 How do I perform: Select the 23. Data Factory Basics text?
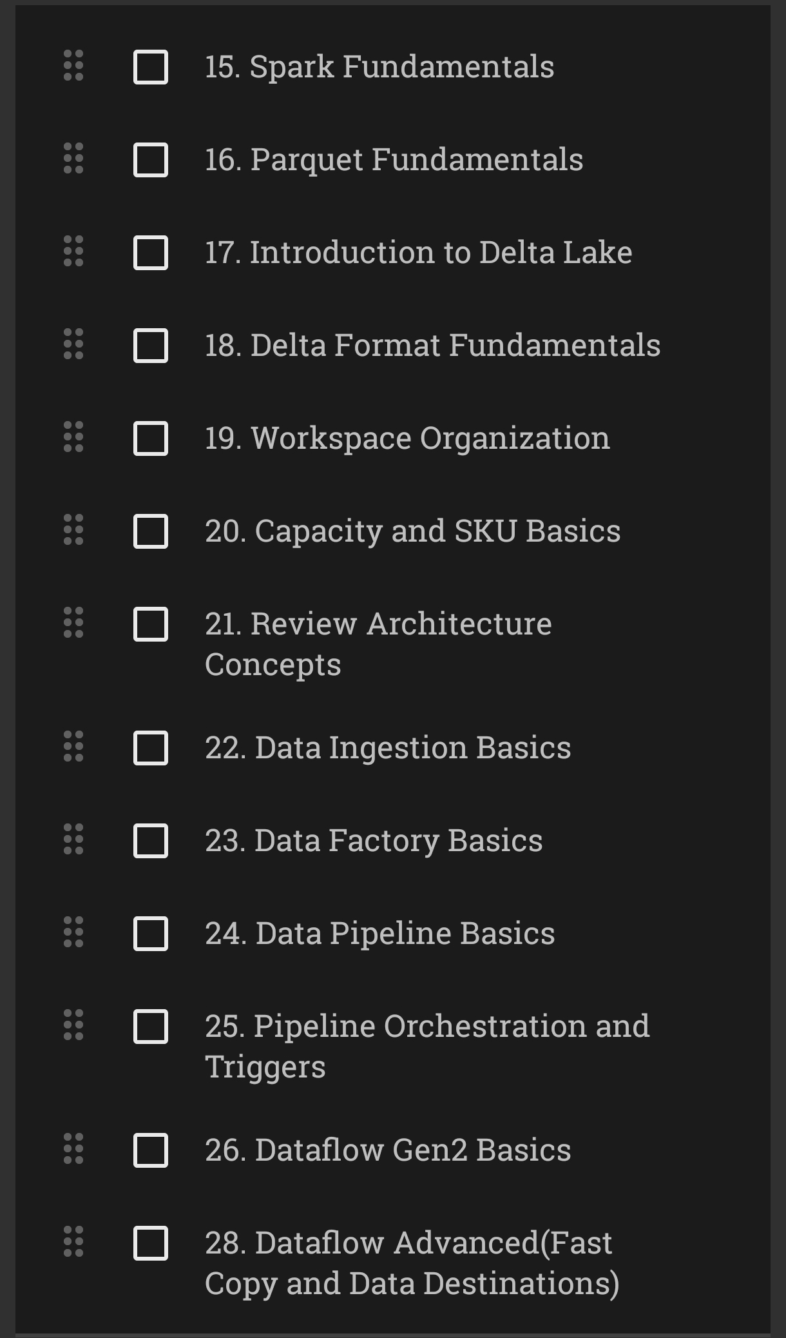[374, 841]
